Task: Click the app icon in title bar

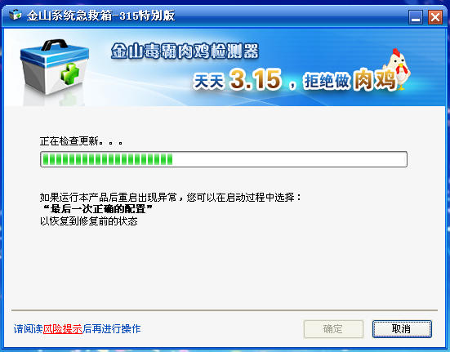Action: point(15,15)
